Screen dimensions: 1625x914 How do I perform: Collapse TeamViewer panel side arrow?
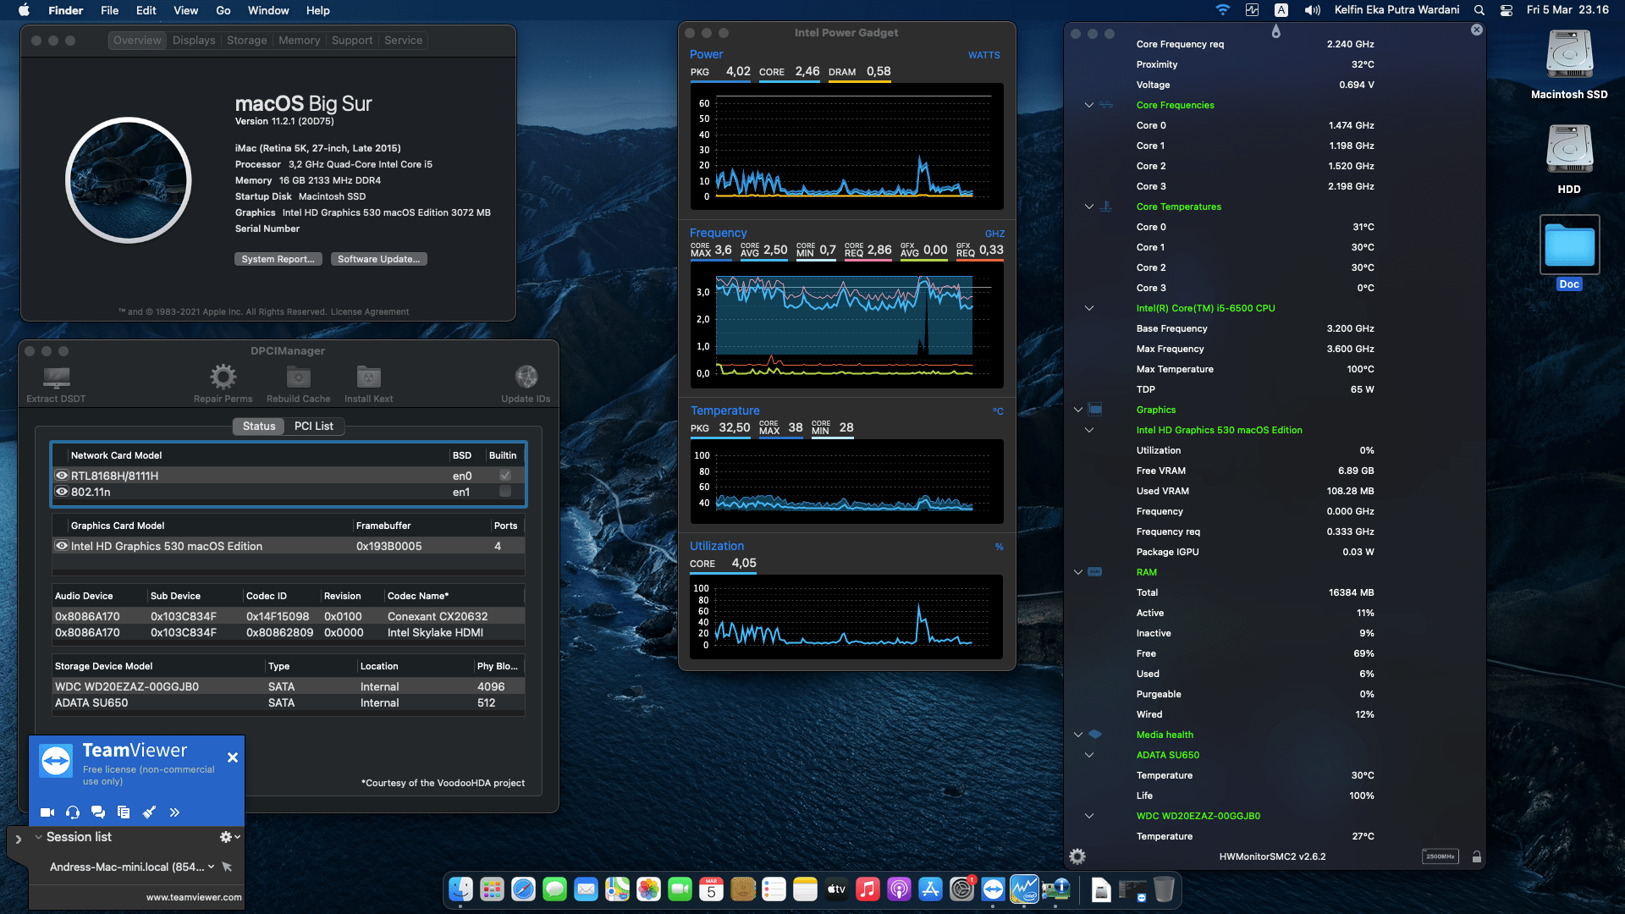tap(19, 840)
